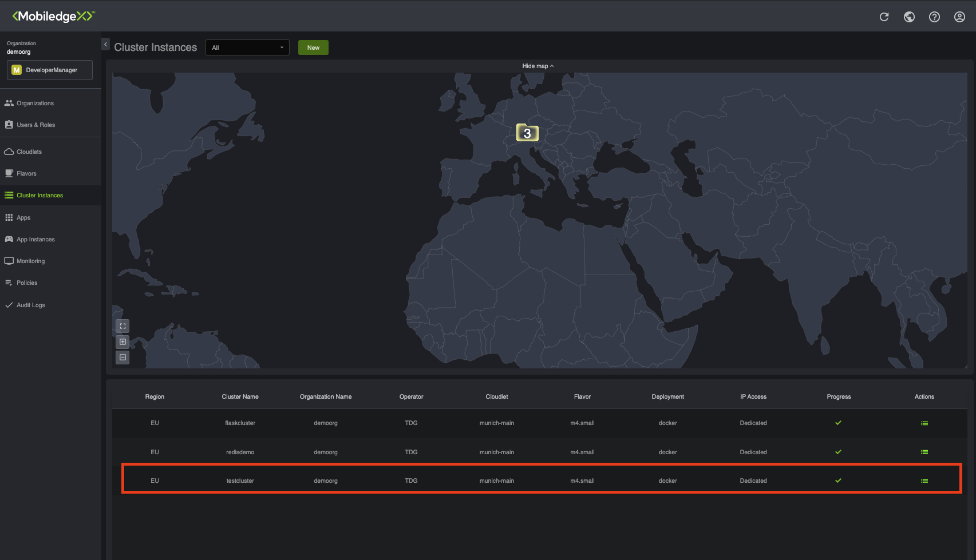Viewport: 976px width, 560px height.
Task: Open actions menu for redisdemo row
Action: (924, 452)
